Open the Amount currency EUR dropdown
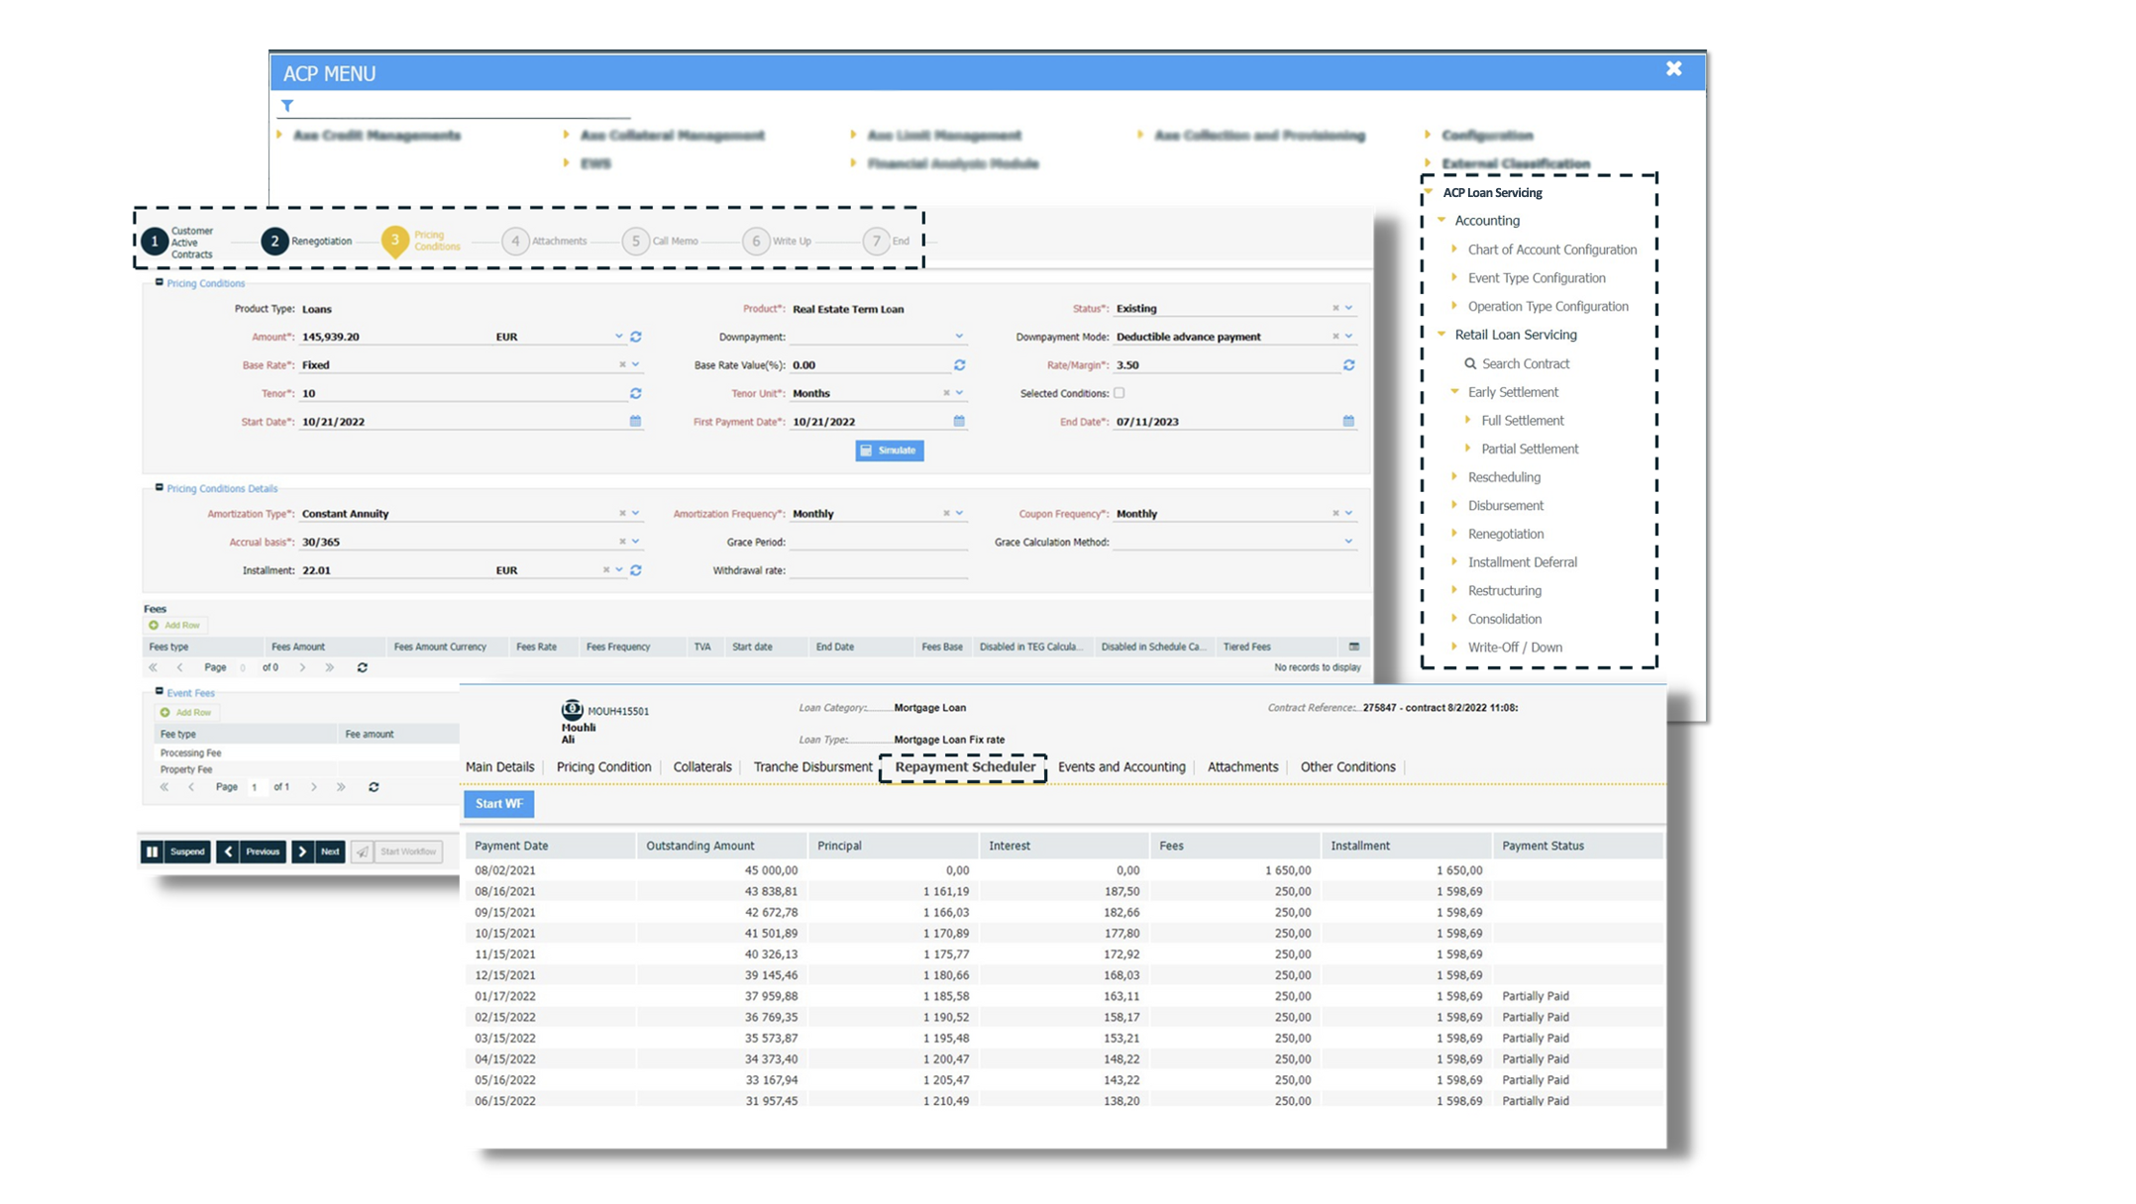The height and width of the screenshot is (1204, 2136). click(x=619, y=337)
